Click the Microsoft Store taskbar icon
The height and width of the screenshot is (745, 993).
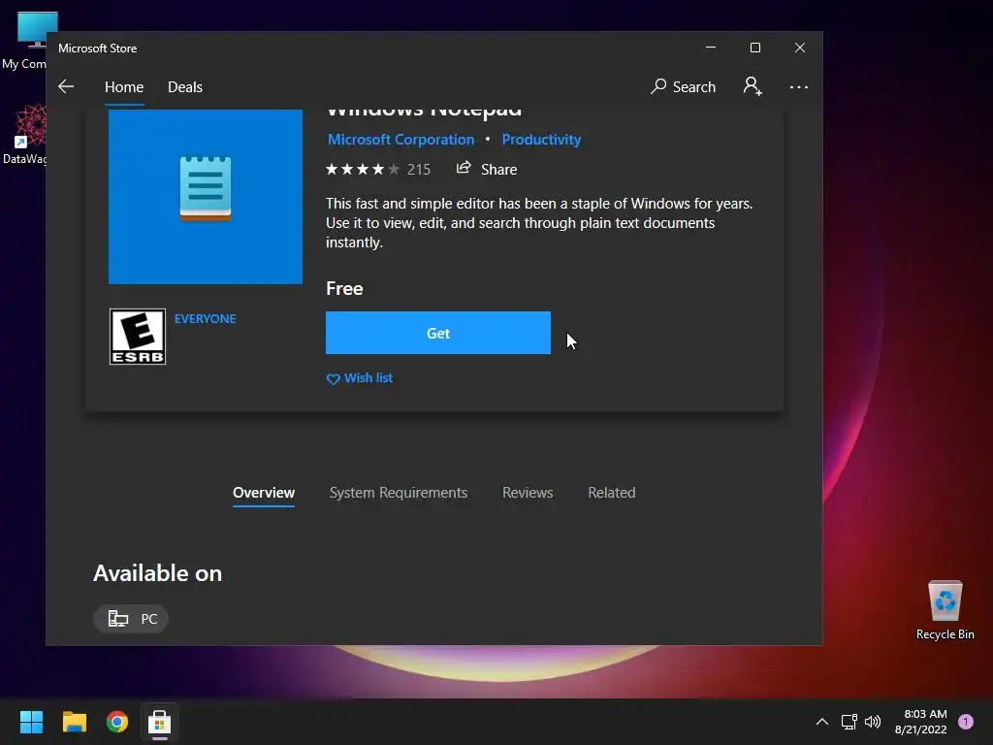(x=160, y=722)
